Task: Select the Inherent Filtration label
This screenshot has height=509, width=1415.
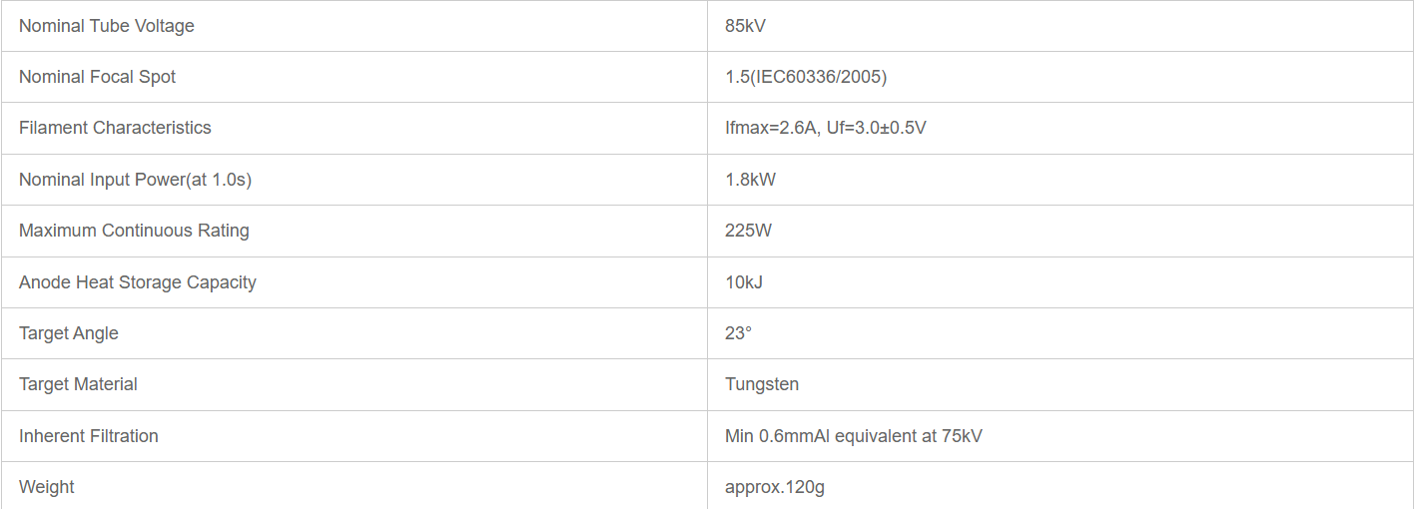Action: click(x=89, y=436)
